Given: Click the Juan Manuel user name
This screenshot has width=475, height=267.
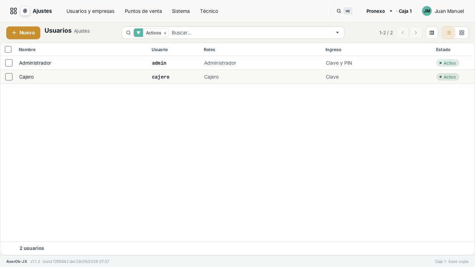Looking at the screenshot, I should [x=449, y=11].
